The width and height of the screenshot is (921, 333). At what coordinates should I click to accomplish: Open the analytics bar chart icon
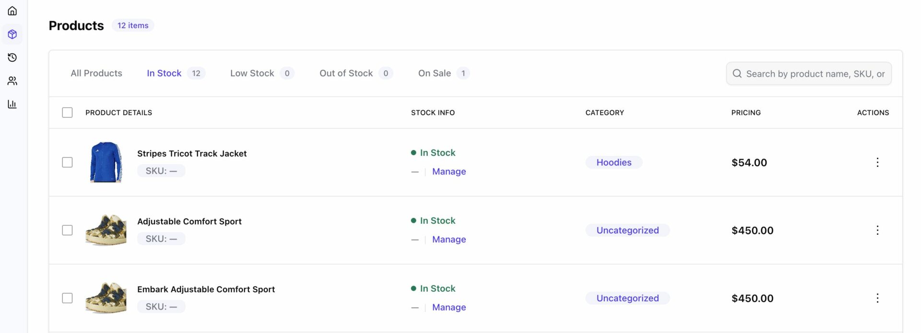click(12, 104)
